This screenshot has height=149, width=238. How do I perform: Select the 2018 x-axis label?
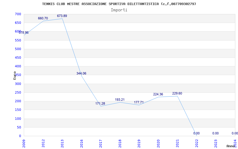coord(120,144)
